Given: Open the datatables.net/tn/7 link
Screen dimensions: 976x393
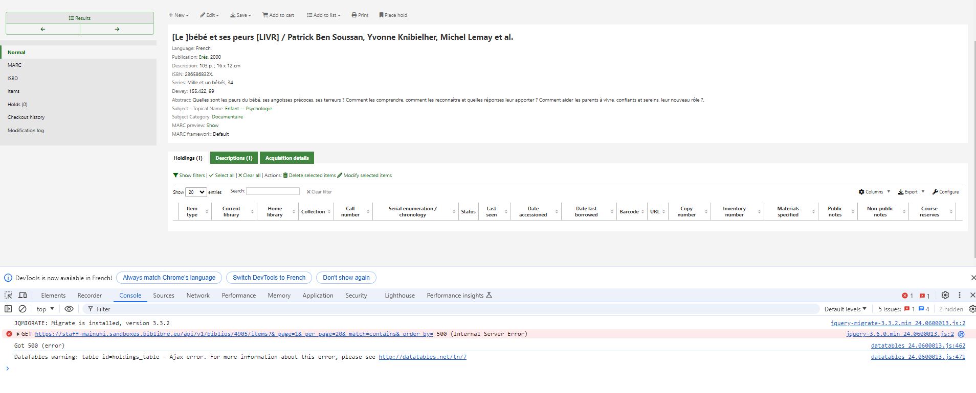Looking at the screenshot, I should pos(423,357).
